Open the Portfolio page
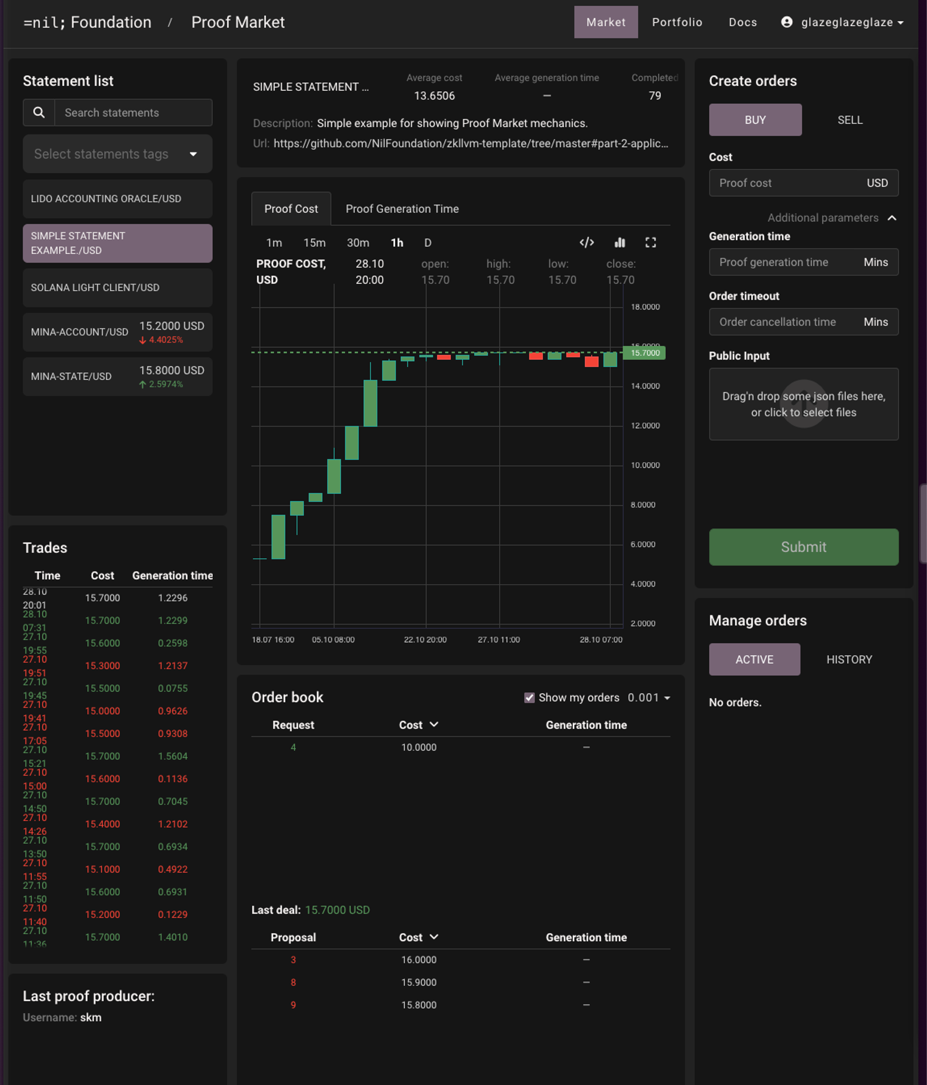 click(x=677, y=22)
